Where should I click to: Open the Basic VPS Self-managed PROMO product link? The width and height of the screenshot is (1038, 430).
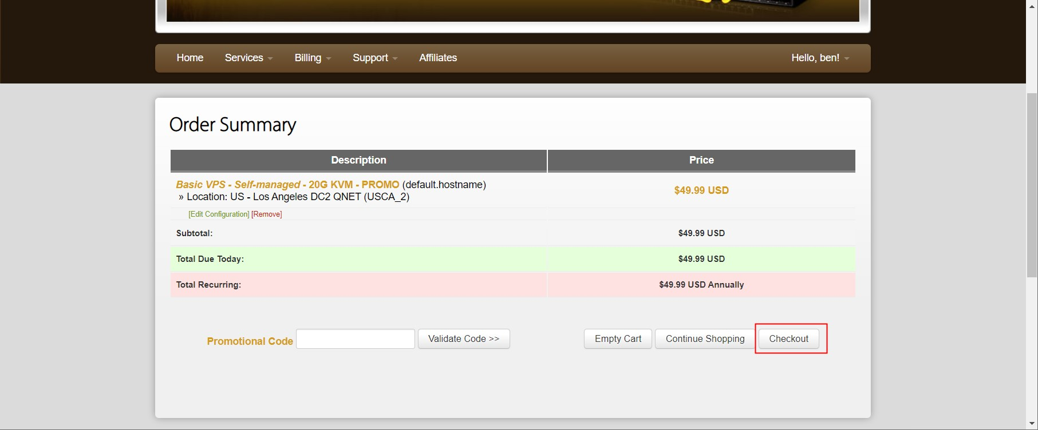(287, 185)
